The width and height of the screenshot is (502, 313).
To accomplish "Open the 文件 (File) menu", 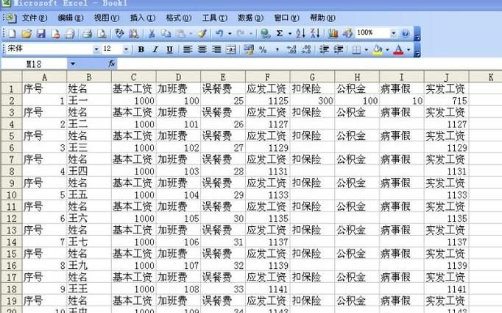I will (35, 18).
